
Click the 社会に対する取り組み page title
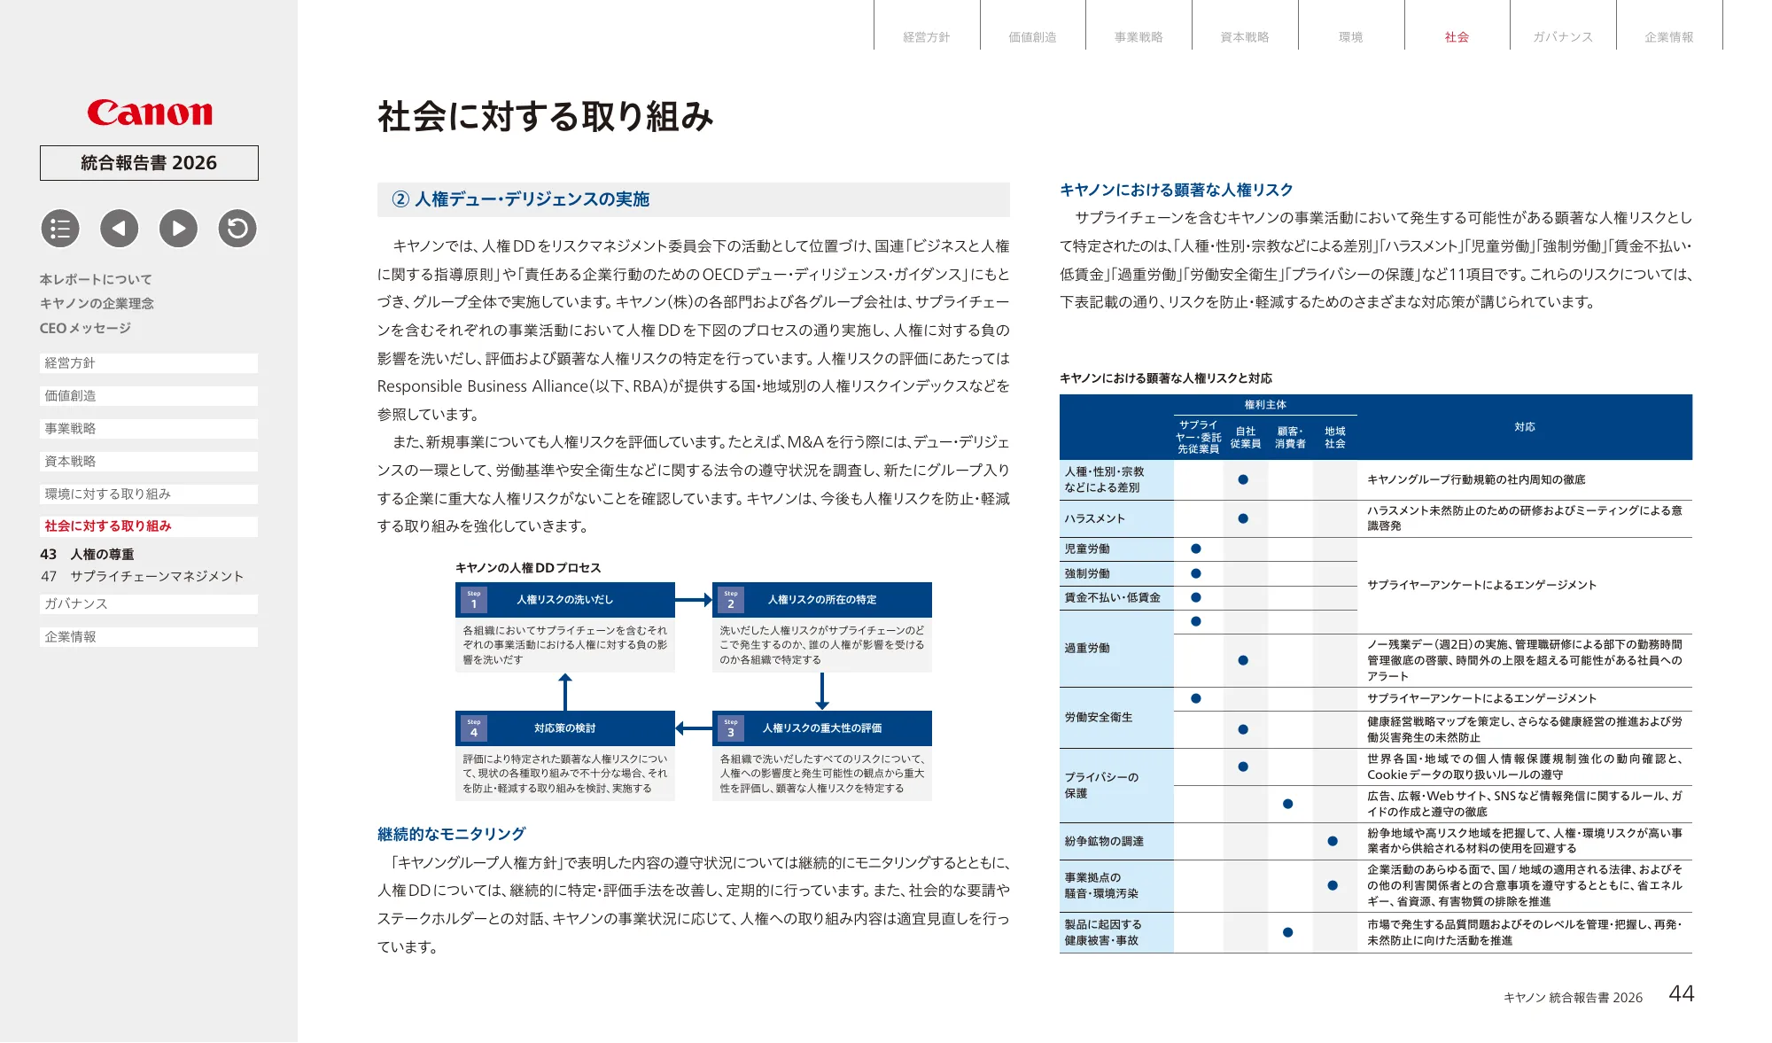pyautogui.click(x=546, y=117)
